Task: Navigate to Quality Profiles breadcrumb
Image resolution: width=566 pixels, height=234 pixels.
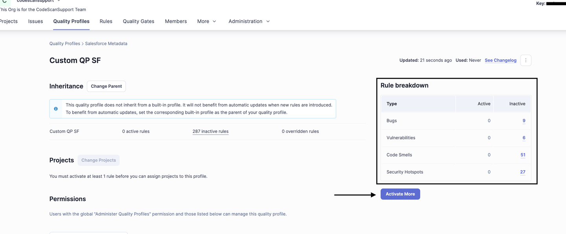Action: pos(64,44)
